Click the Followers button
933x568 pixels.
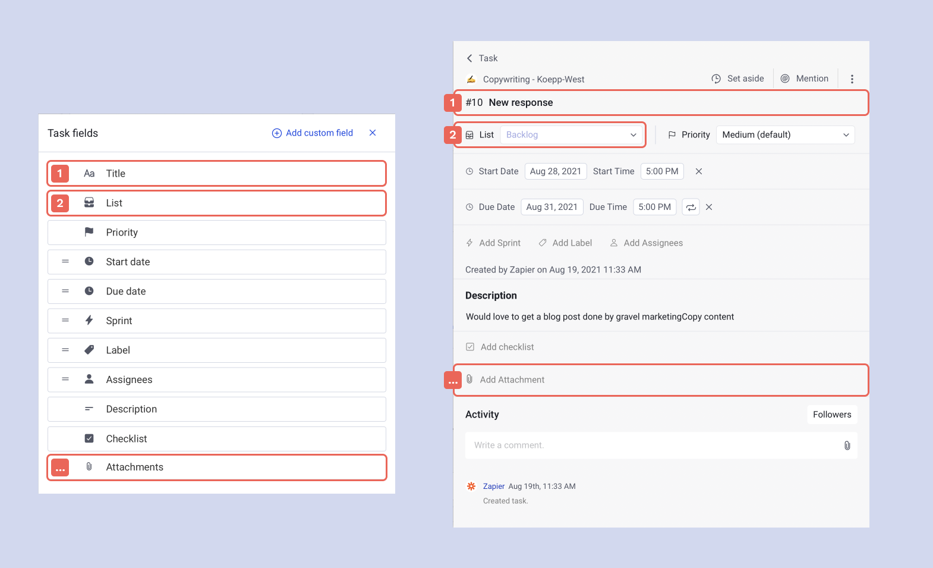click(831, 415)
